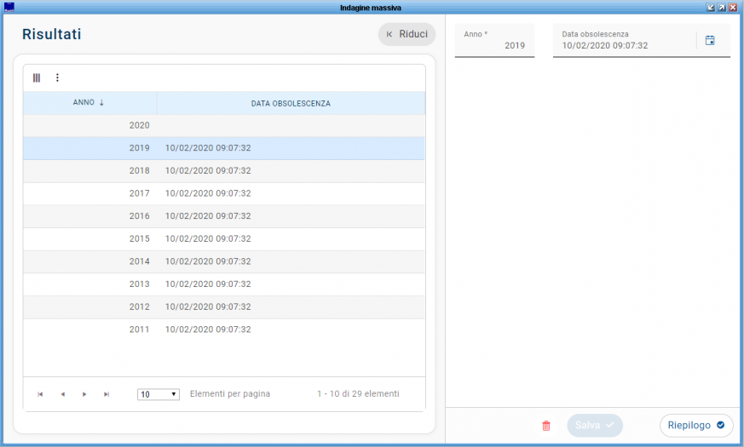Go to the previous results page
744x447 pixels.
pyautogui.click(x=62, y=394)
